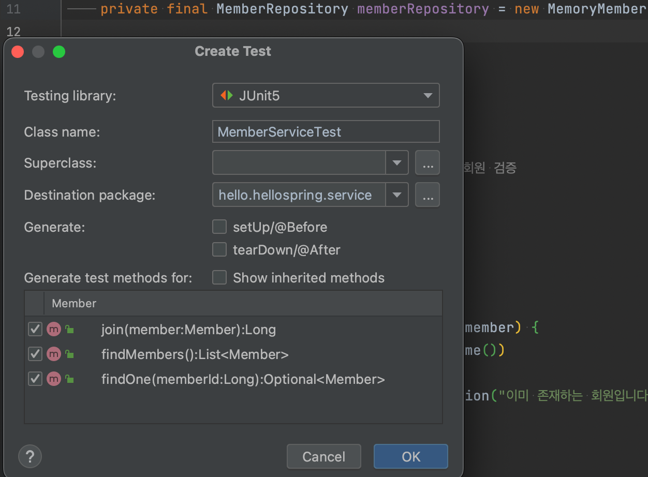Image resolution: width=648 pixels, height=477 pixels.
Task: Click the Cancel button
Action: click(x=324, y=456)
